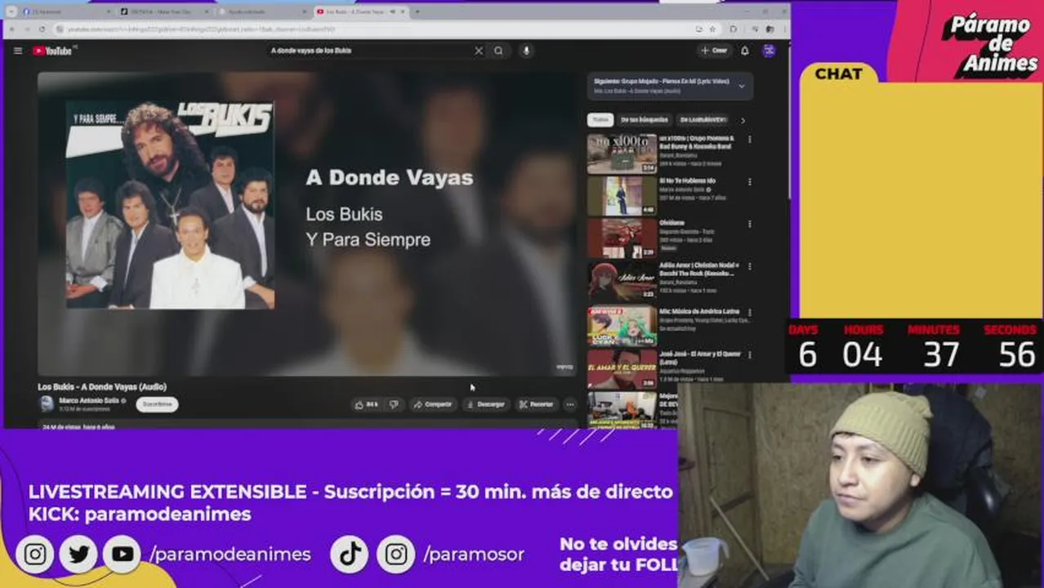
Task: Open options for Olvídame video
Action: click(750, 224)
